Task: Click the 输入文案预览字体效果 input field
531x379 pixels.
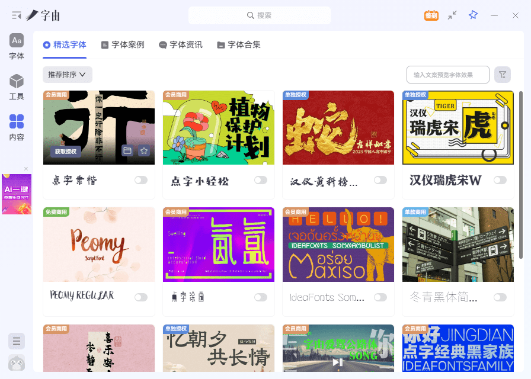Action: 448,75
